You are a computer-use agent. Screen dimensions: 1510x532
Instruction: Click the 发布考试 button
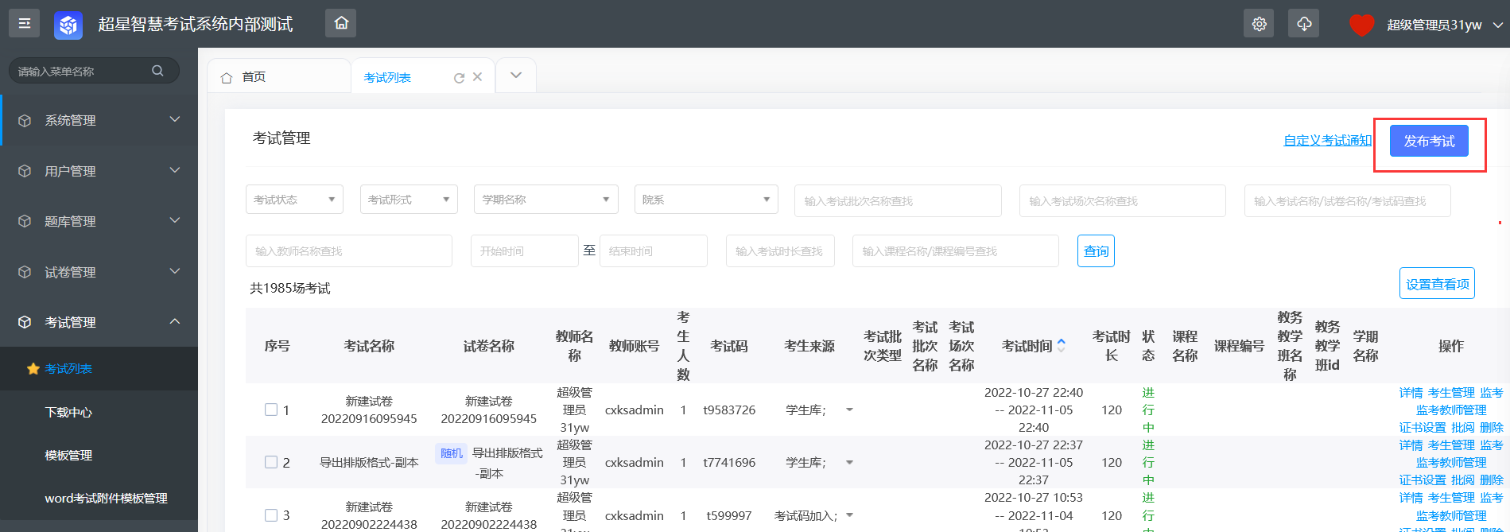(x=1429, y=141)
